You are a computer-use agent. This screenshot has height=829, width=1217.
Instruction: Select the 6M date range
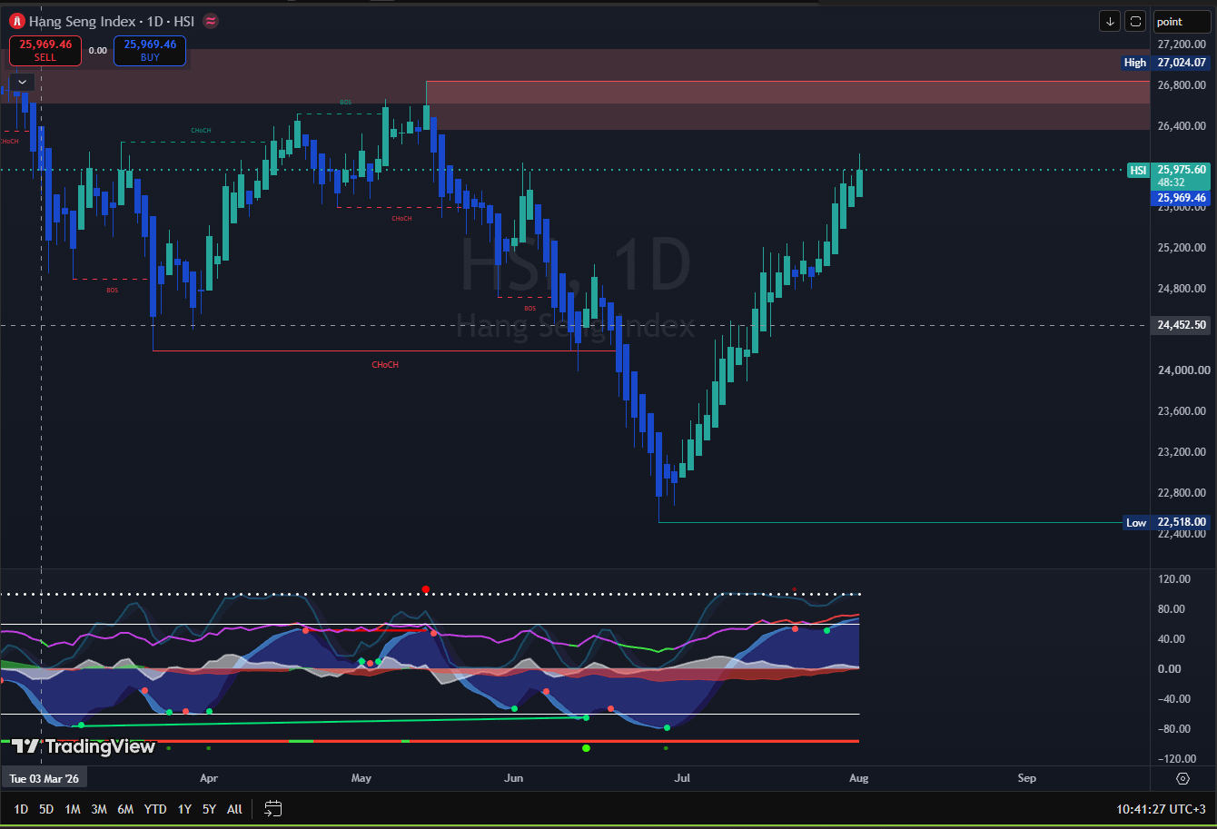[126, 809]
